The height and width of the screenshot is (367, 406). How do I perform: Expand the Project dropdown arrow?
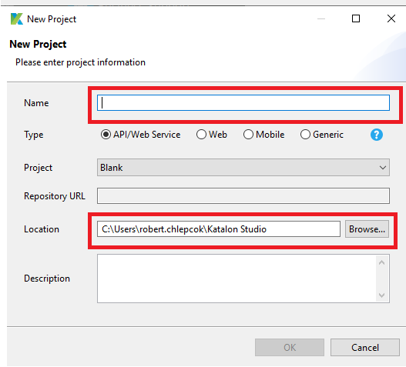(x=383, y=168)
